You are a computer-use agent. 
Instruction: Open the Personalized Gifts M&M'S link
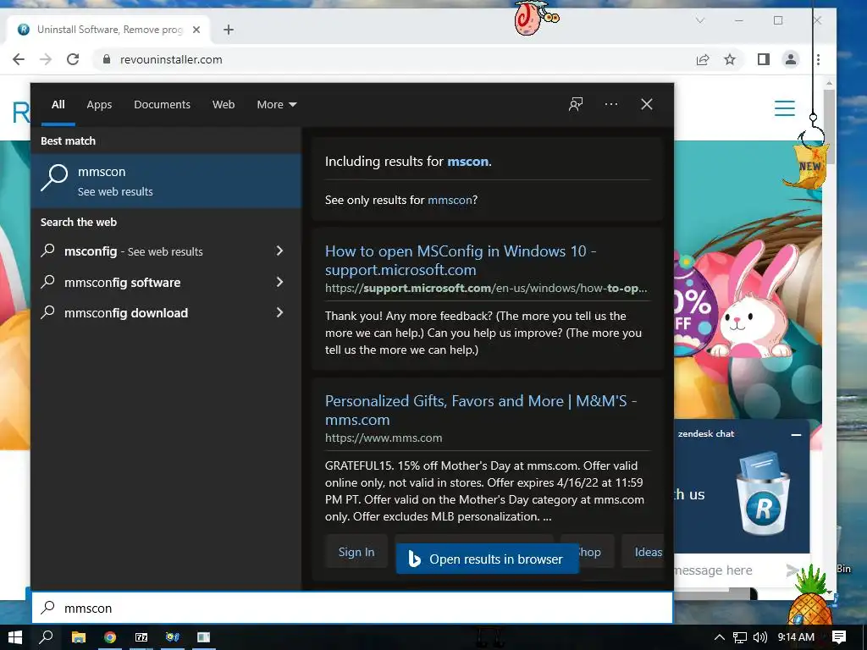coord(481,410)
